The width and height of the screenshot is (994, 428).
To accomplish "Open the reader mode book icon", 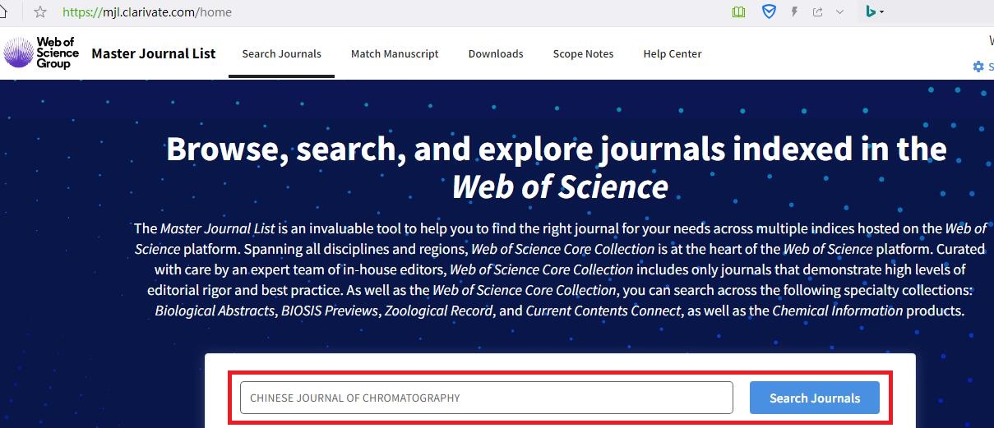I will 739,12.
